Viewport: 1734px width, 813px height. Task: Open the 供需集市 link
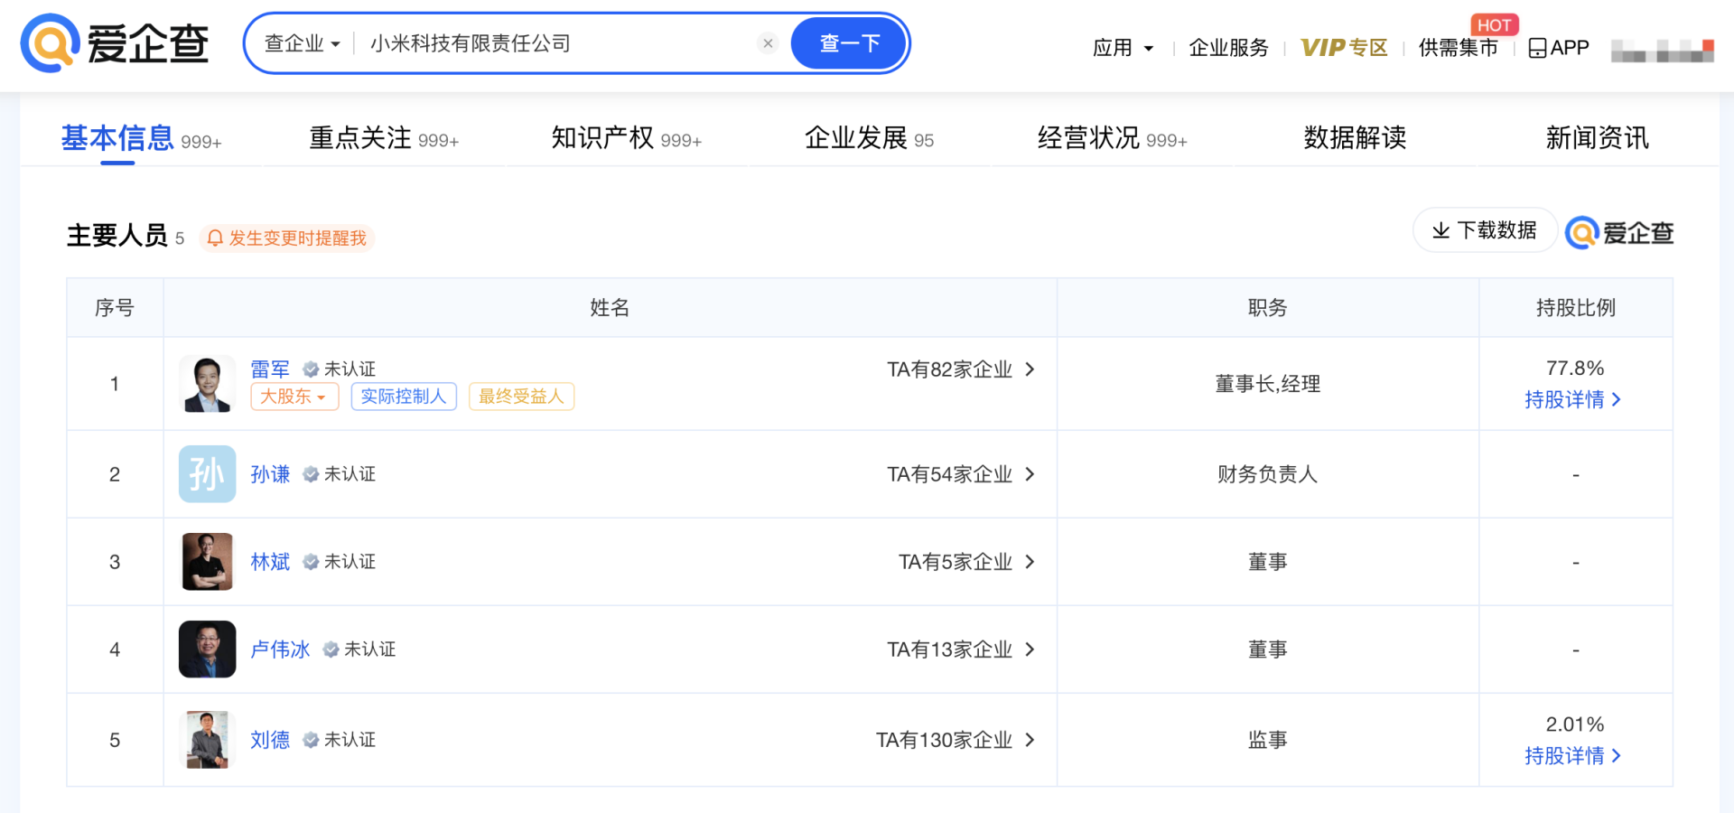[x=1458, y=48]
